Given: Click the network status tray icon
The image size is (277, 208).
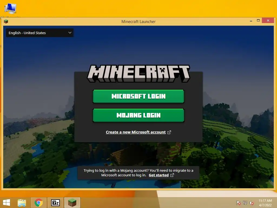Looking at the screenshot, I should coord(245,203).
